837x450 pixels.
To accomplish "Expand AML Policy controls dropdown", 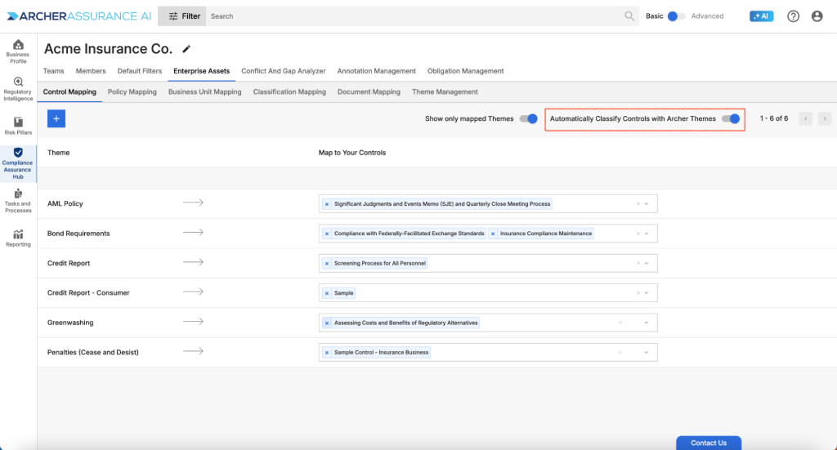I will [647, 203].
